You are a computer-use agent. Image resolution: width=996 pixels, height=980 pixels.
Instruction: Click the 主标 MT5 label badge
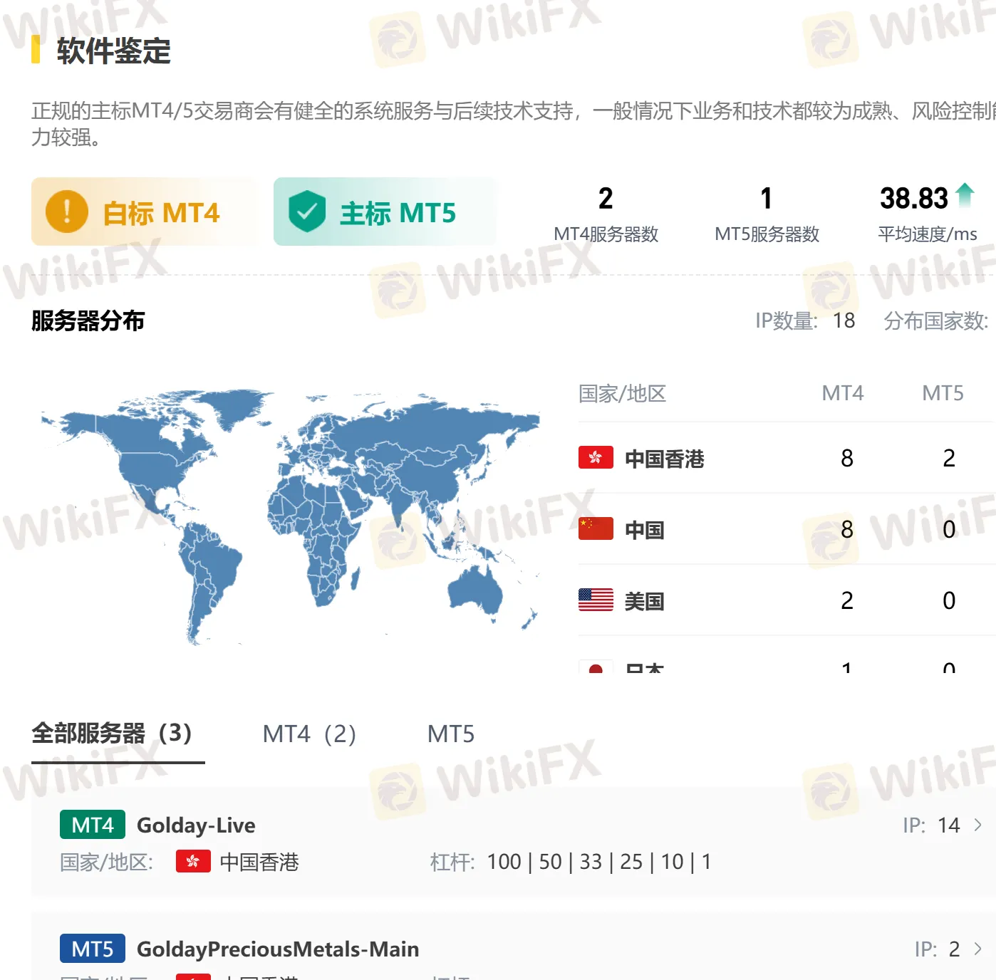(x=385, y=212)
